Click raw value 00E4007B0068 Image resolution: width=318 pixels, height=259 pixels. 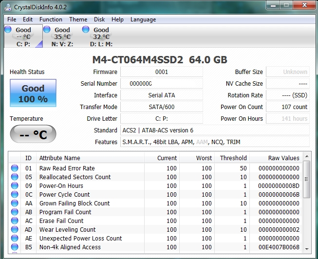pyautogui.click(x=279, y=247)
